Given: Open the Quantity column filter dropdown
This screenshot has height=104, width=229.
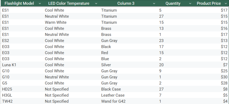Looking at the screenshot, I should click(x=190, y=3).
